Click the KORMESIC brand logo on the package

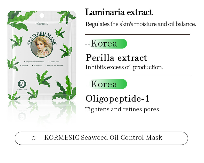42,24
